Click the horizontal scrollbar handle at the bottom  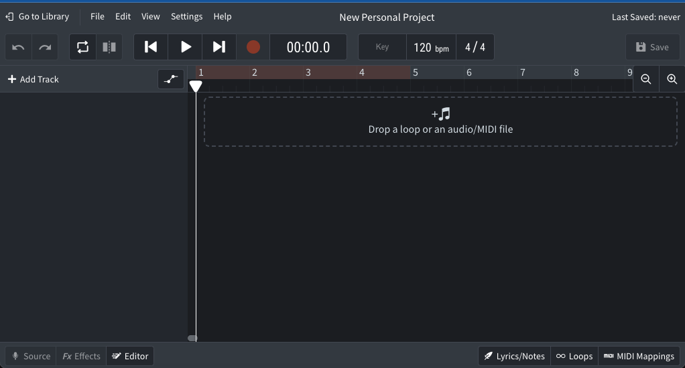pos(192,338)
